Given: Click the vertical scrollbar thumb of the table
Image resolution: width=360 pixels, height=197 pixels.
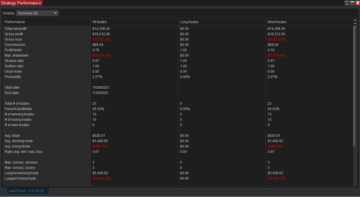Looking at the screenshot, I should tap(355, 86).
